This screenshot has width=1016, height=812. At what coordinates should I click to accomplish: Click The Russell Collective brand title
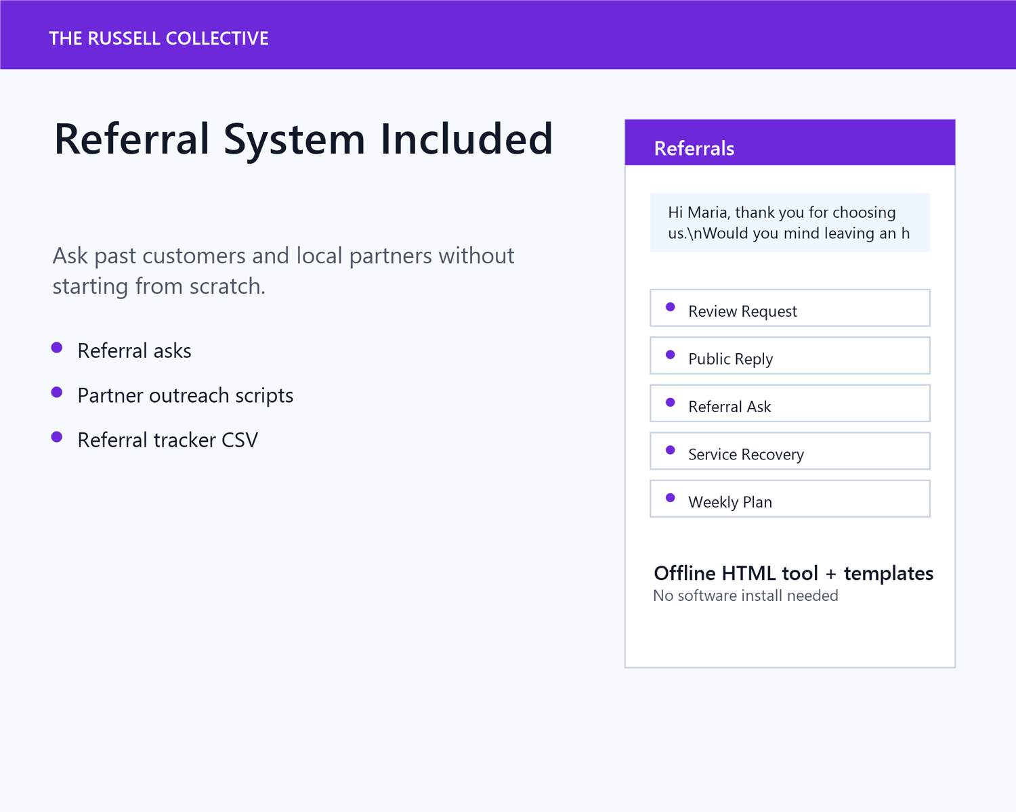tap(159, 39)
